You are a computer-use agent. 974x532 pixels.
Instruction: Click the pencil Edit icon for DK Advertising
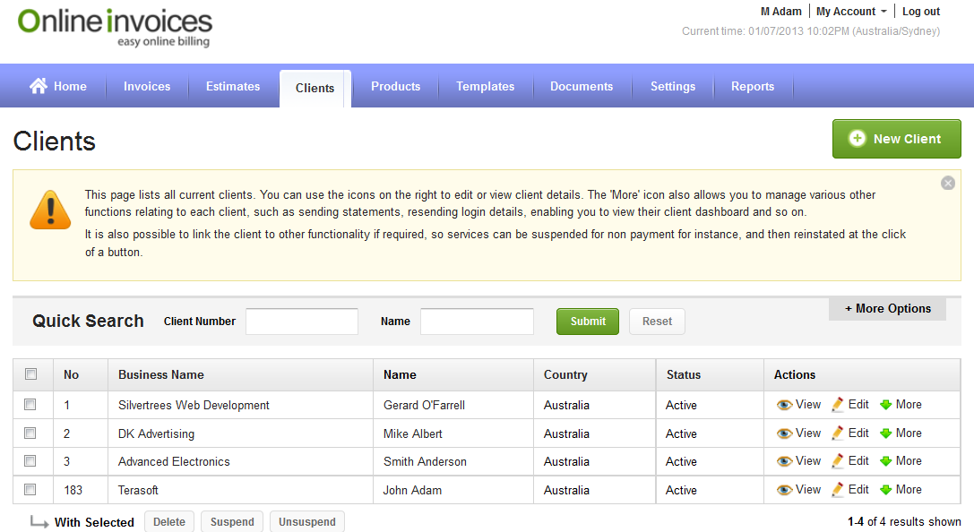point(838,433)
